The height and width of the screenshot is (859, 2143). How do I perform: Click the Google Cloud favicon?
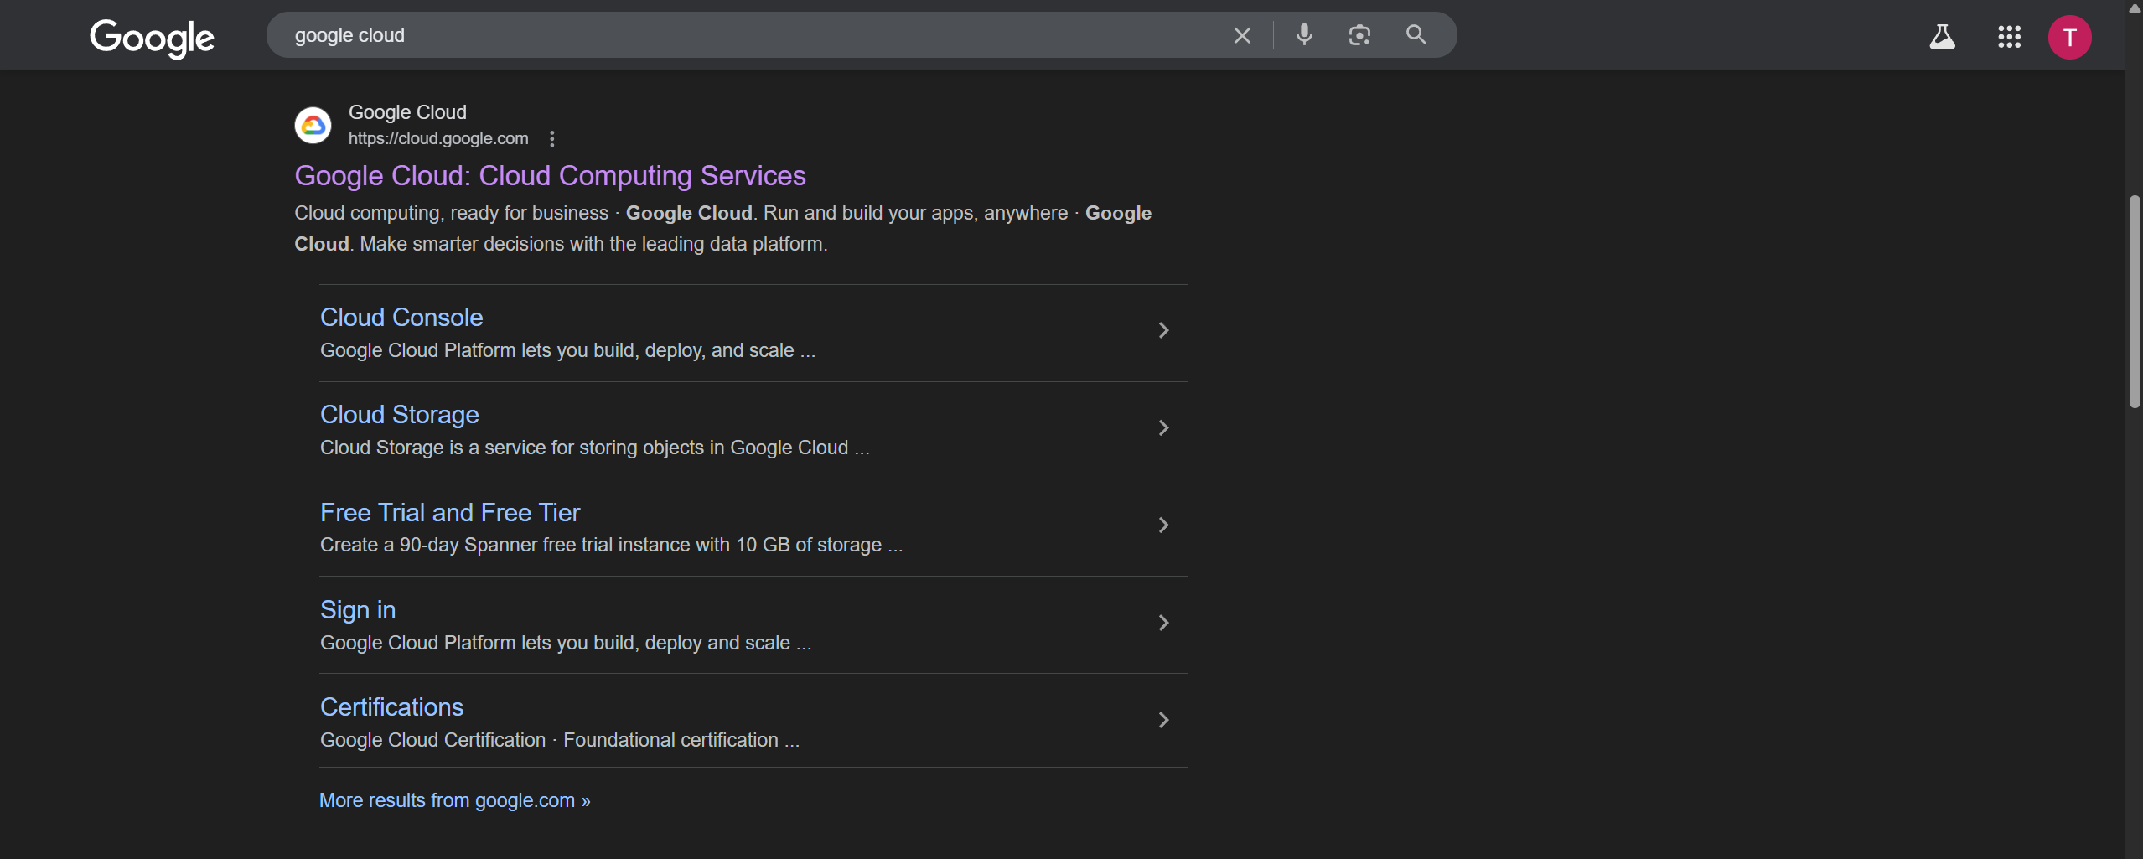[313, 126]
